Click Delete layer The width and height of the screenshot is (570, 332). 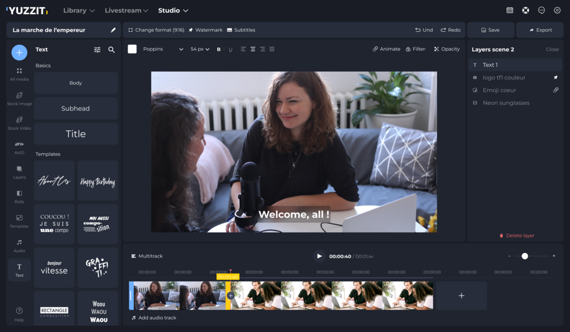(x=516, y=235)
